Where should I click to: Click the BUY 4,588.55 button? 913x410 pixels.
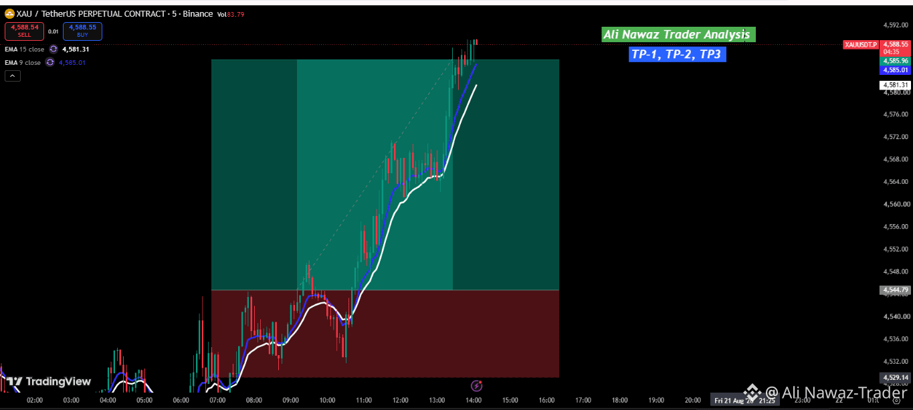tap(82, 31)
